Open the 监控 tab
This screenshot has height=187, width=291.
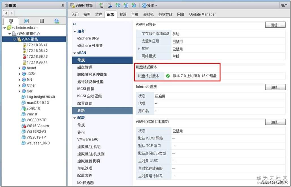pos(99,14)
